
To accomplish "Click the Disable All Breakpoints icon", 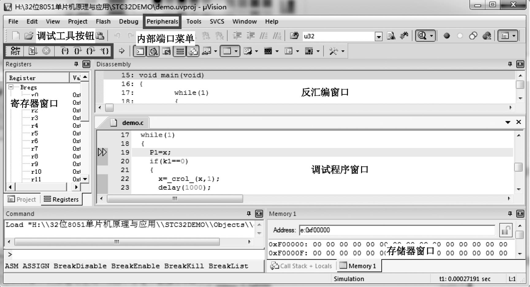I will click(473, 36).
